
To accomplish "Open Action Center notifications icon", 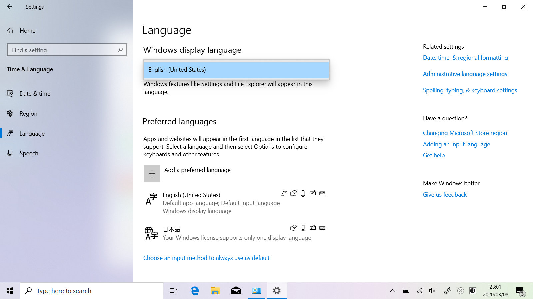I will pos(520,291).
